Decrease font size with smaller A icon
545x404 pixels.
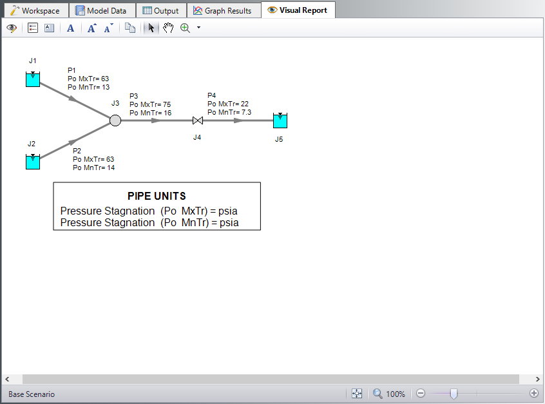[x=108, y=28]
